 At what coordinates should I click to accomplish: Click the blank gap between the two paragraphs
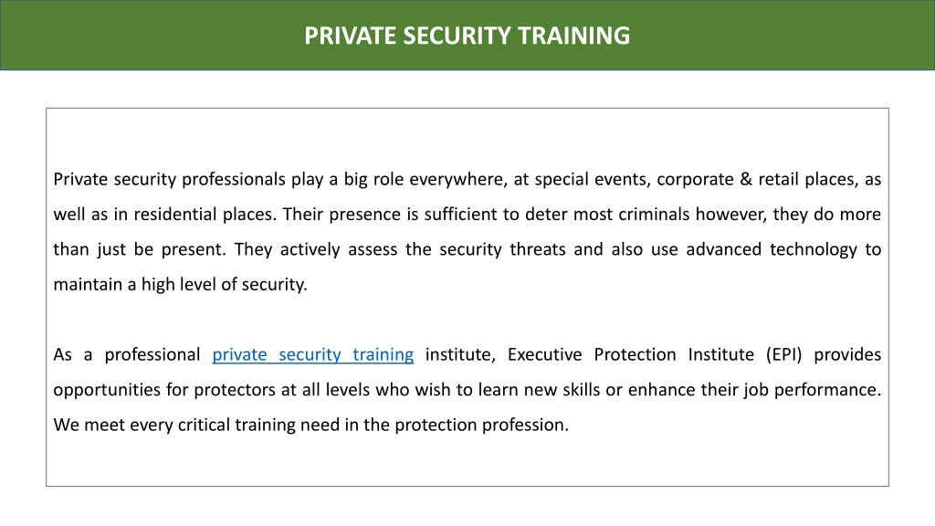(467, 320)
